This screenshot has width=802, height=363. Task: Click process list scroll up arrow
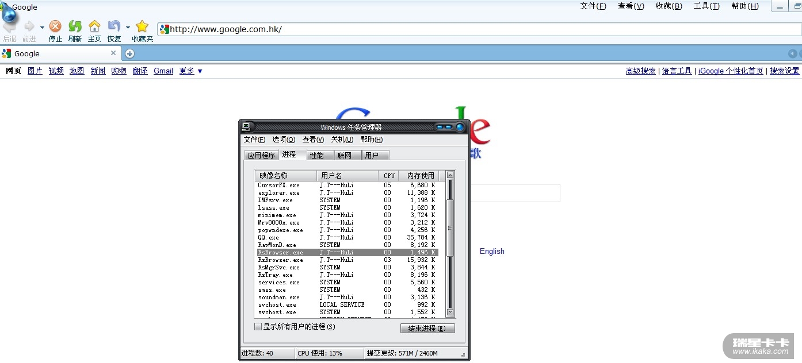tap(450, 175)
